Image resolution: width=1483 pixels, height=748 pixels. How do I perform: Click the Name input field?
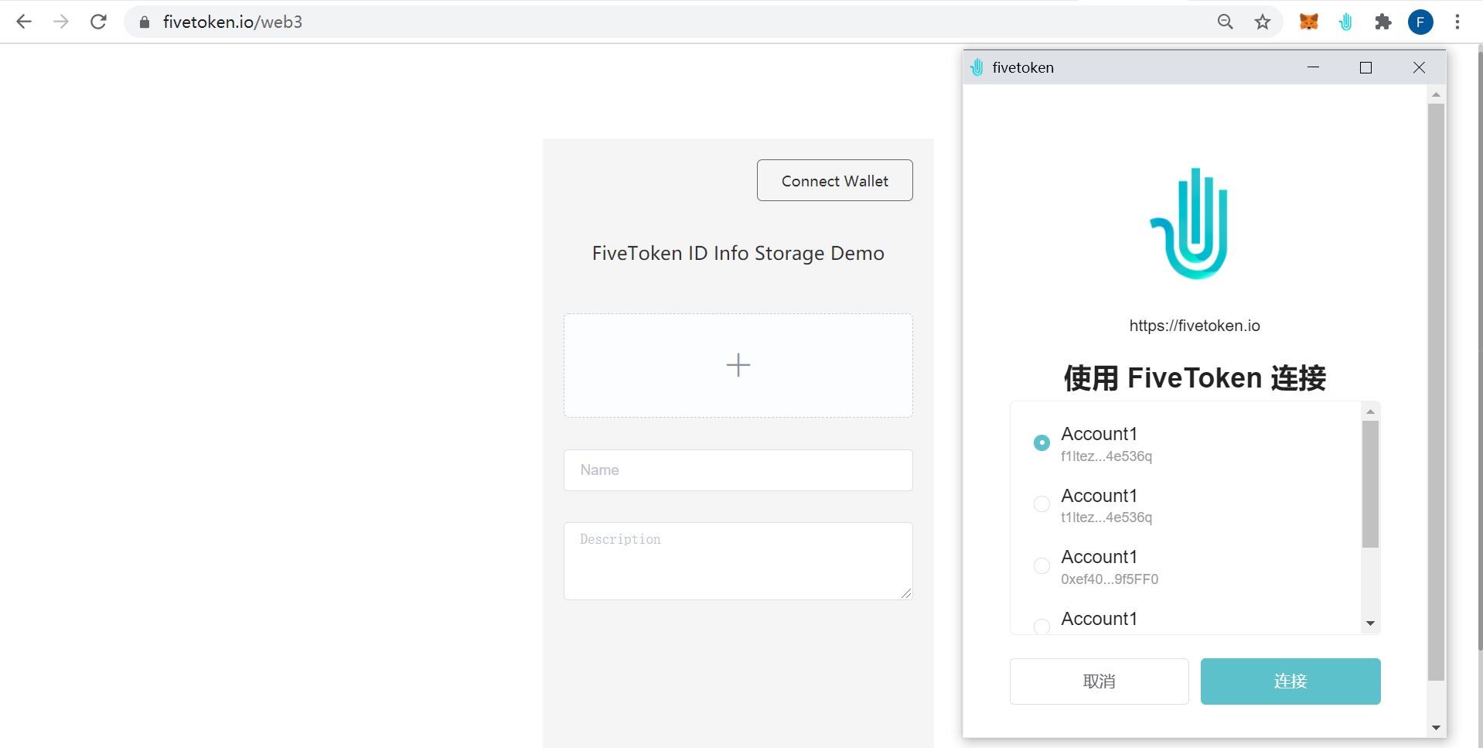(738, 470)
